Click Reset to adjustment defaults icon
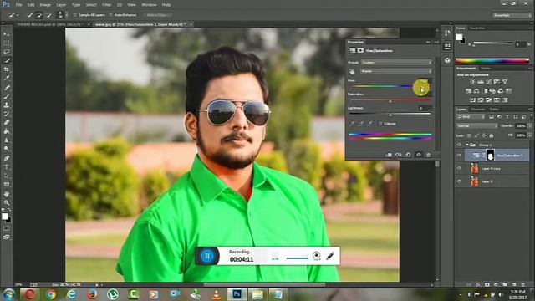The height and width of the screenshot is (301, 535). pos(408,155)
